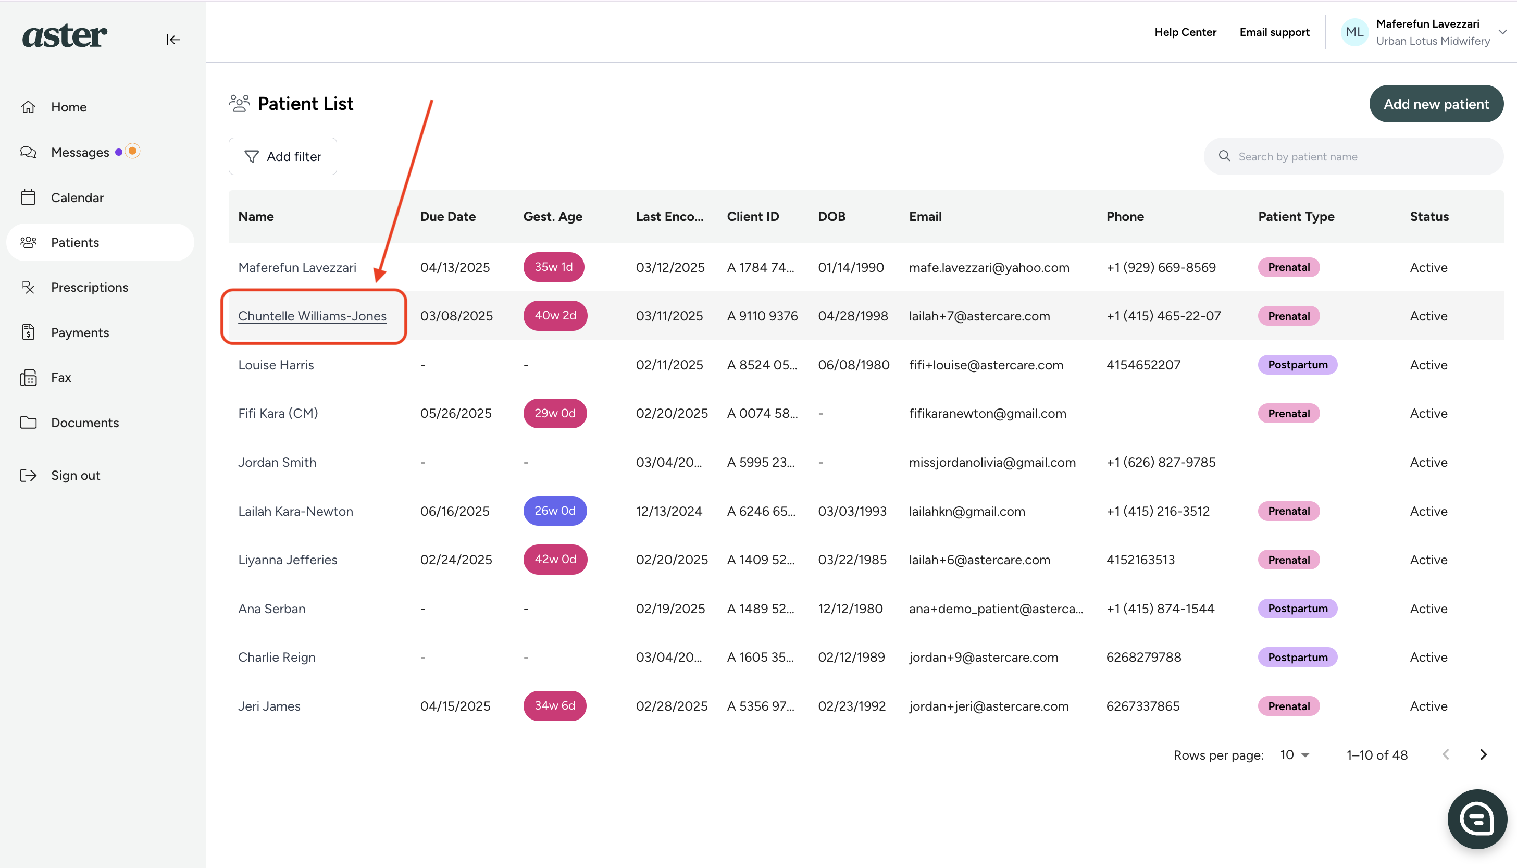Image resolution: width=1517 pixels, height=868 pixels.
Task: Click Sign out
Action: pos(100,475)
